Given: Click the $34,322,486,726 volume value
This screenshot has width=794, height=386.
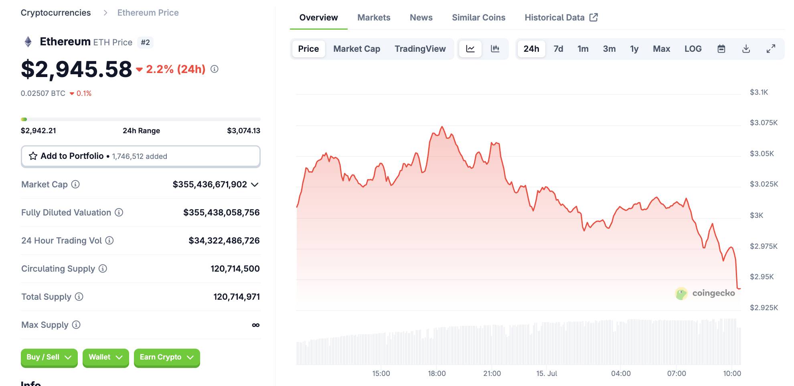Looking at the screenshot, I should (x=224, y=241).
